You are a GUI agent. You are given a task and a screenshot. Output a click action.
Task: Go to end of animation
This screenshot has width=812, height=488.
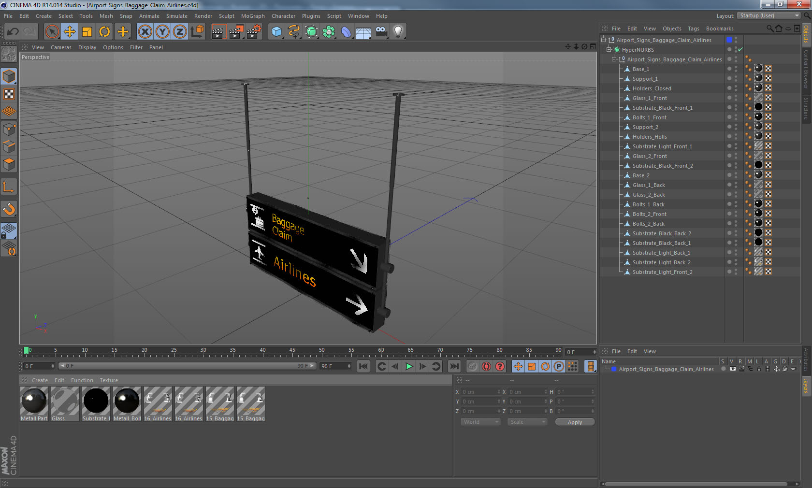coord(454,366)
